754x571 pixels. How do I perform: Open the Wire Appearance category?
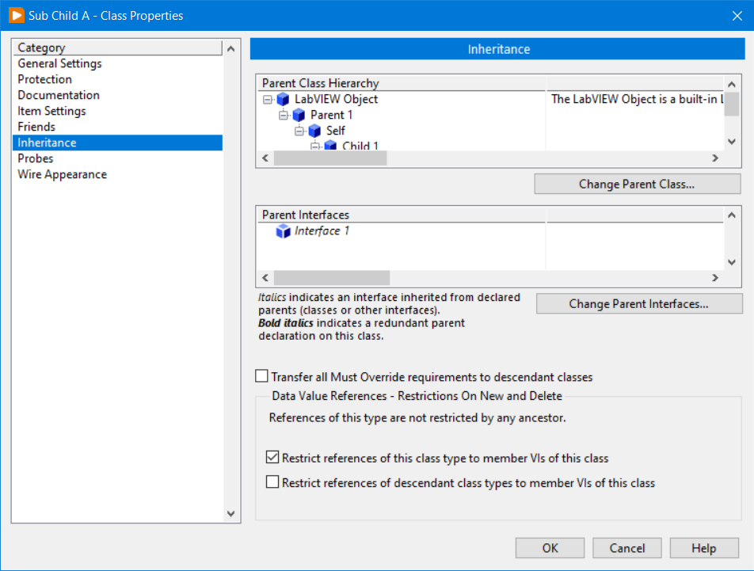[117, 174]
